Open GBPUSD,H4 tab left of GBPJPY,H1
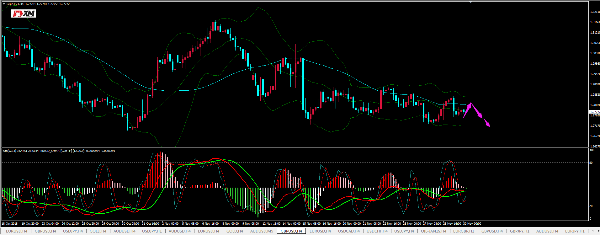Image resolution: width=600 pixels, height=235 pixels. click(492, 231)
